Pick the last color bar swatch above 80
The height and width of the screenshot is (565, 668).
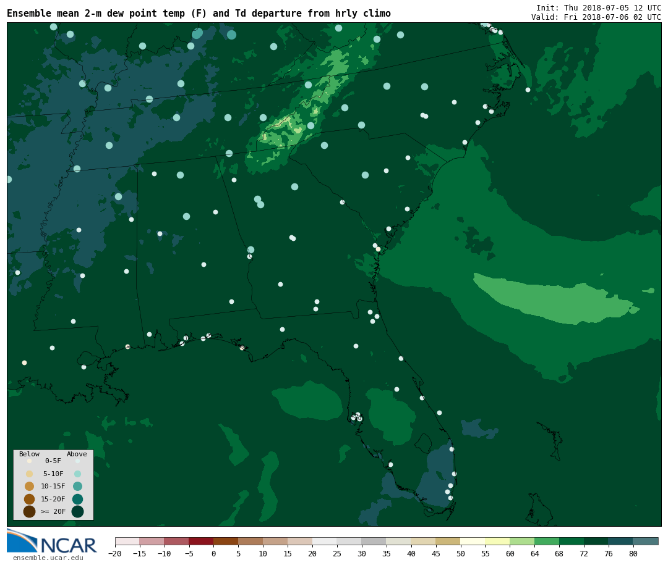point(646,541)
